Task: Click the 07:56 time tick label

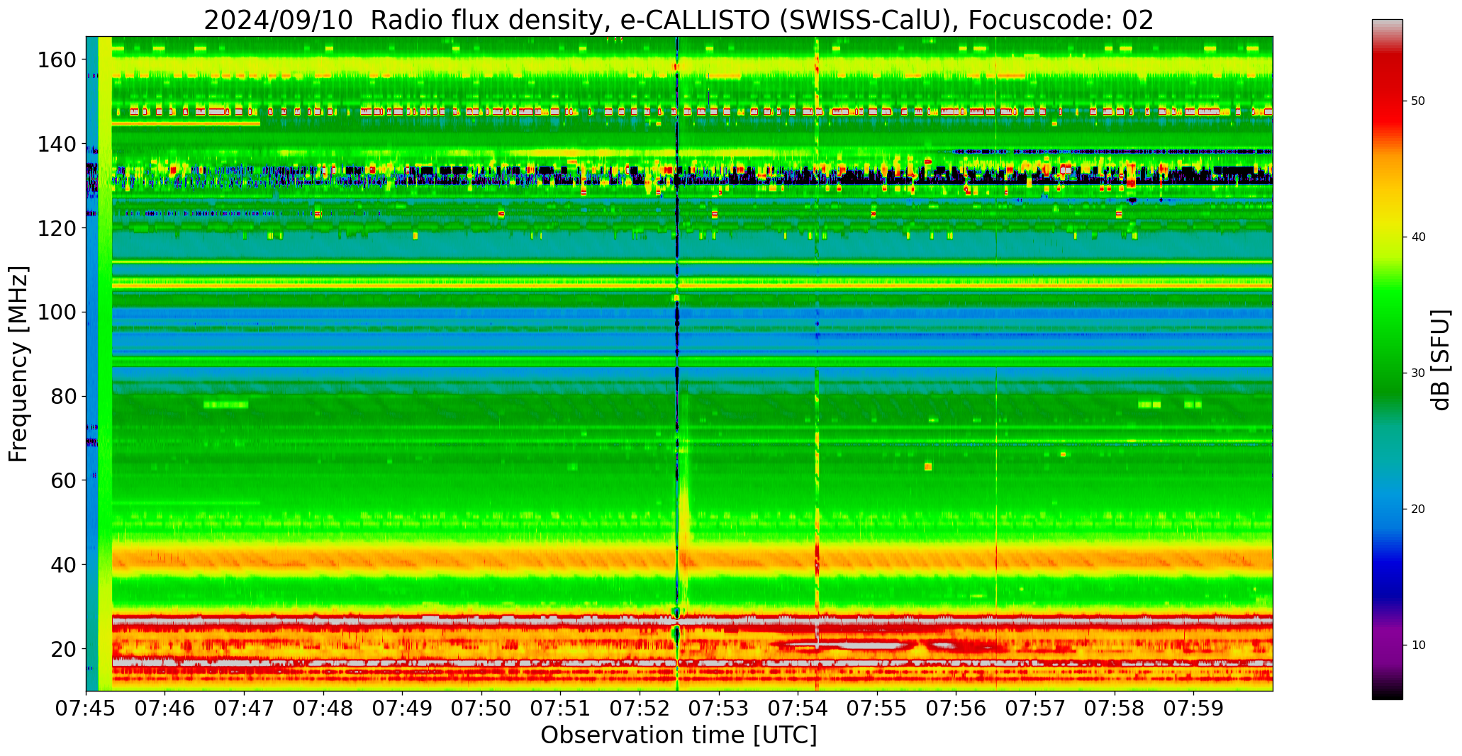Action: click(956, 709)
